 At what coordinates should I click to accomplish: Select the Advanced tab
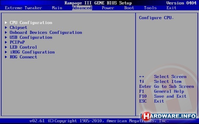pyautogui.click(x=82, y=8)
